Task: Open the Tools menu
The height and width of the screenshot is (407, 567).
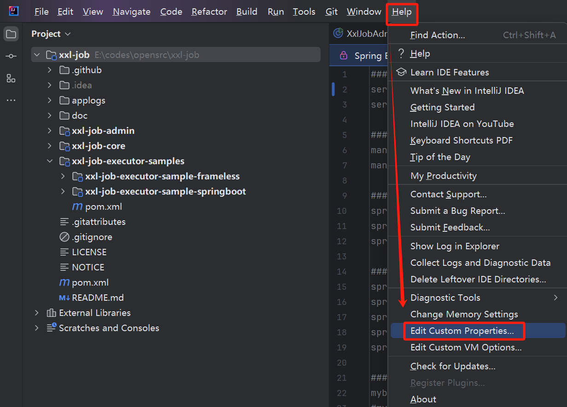Action: pos(304,11)
